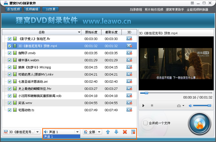The image size is (216, 142).
Task: Click 3D icon for 宅居动物.ts row
Action: [129, 110]
